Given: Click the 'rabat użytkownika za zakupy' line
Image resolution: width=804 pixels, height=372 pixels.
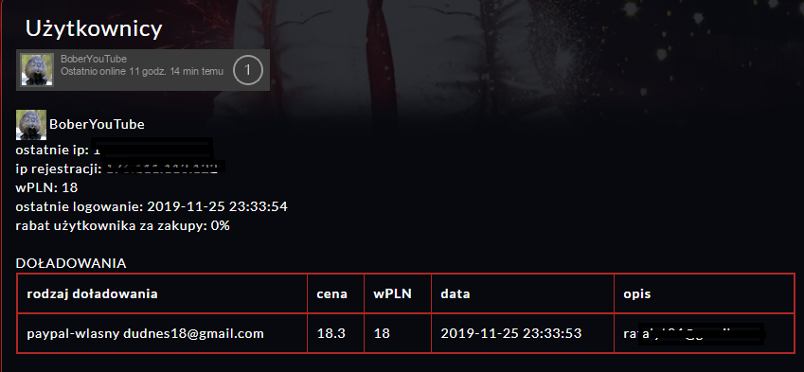Looking at the screenshot, I should [x=123, y=226].
